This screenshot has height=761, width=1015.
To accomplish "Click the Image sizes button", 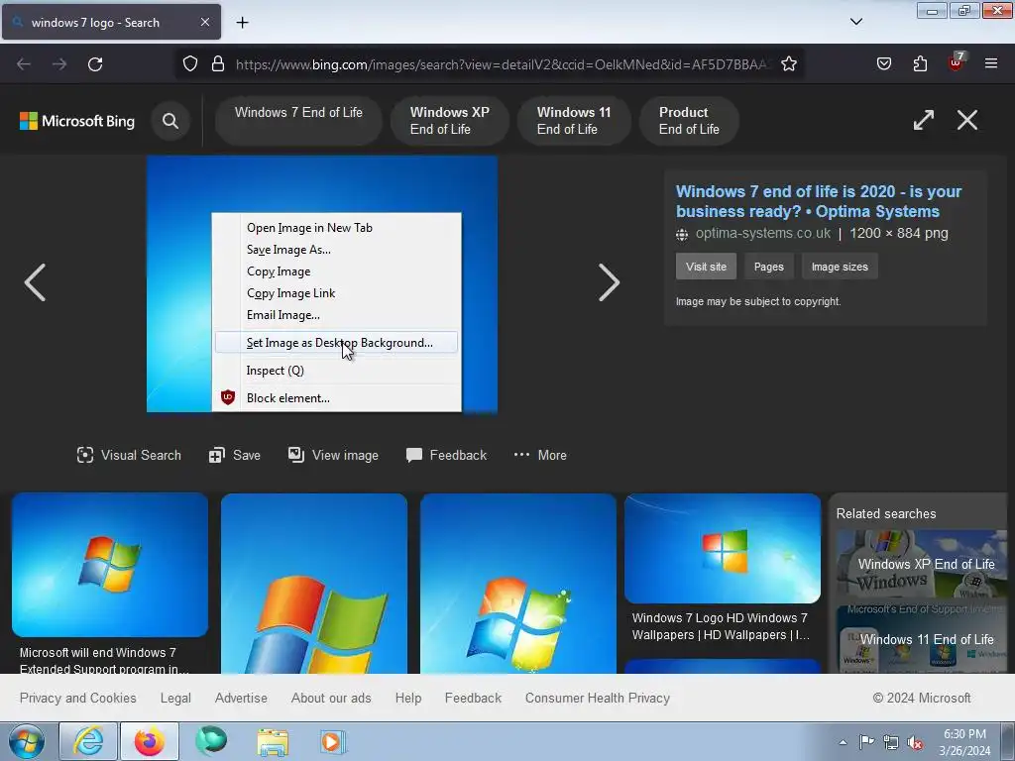I will 840,267.
